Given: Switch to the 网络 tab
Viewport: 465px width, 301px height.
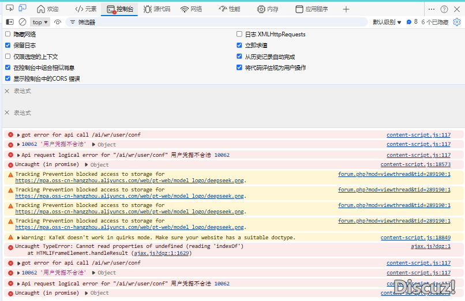Looking at the screenshot, I should coord(191,9).
